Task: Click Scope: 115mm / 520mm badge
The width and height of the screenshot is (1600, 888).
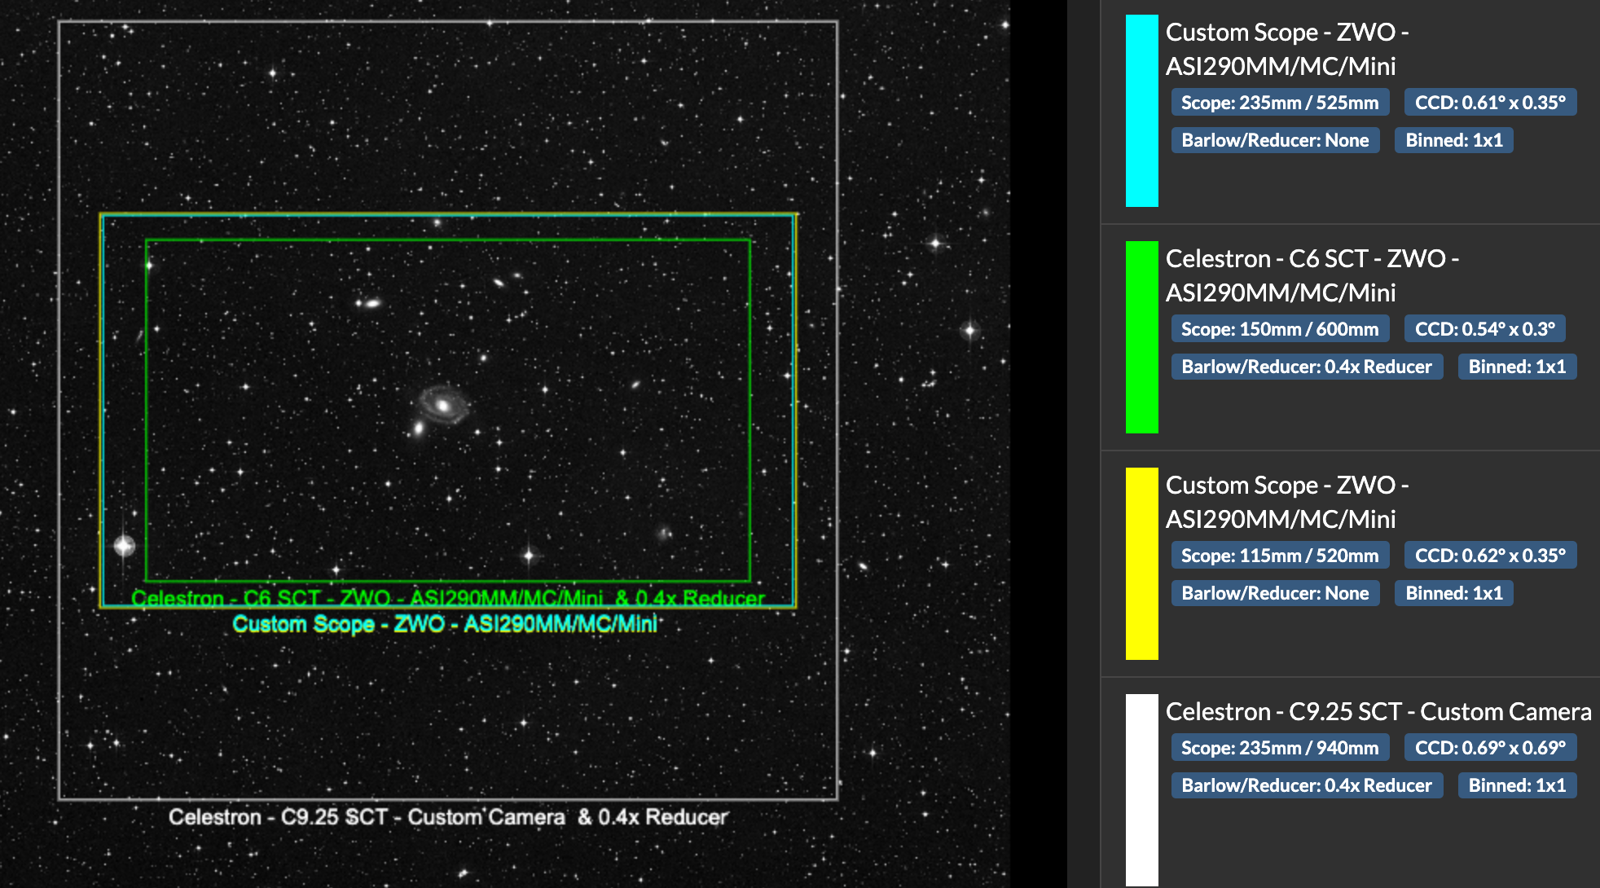Action: coord(1280,556)
